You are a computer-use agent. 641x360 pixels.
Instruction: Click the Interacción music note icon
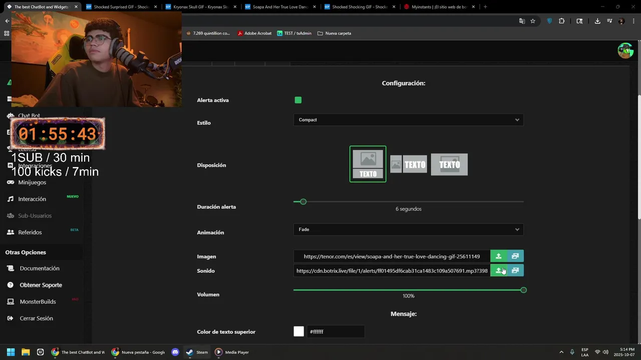click(x=10, y=199)
